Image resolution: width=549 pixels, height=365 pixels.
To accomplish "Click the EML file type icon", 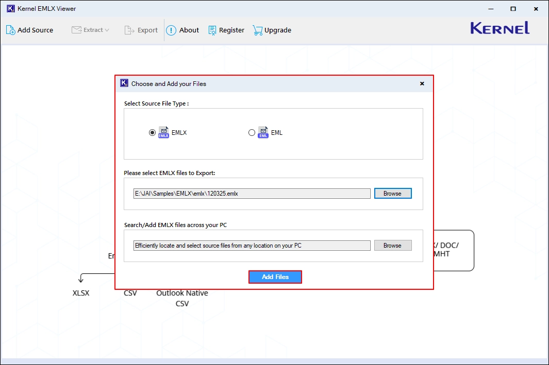I will pos(263,132).
